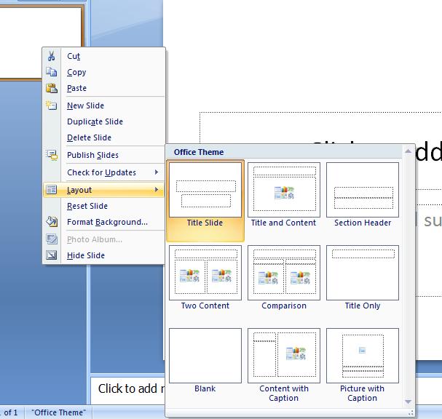Click the Publish Slides icon
The image size is (442, 419).
pos(52,155)
